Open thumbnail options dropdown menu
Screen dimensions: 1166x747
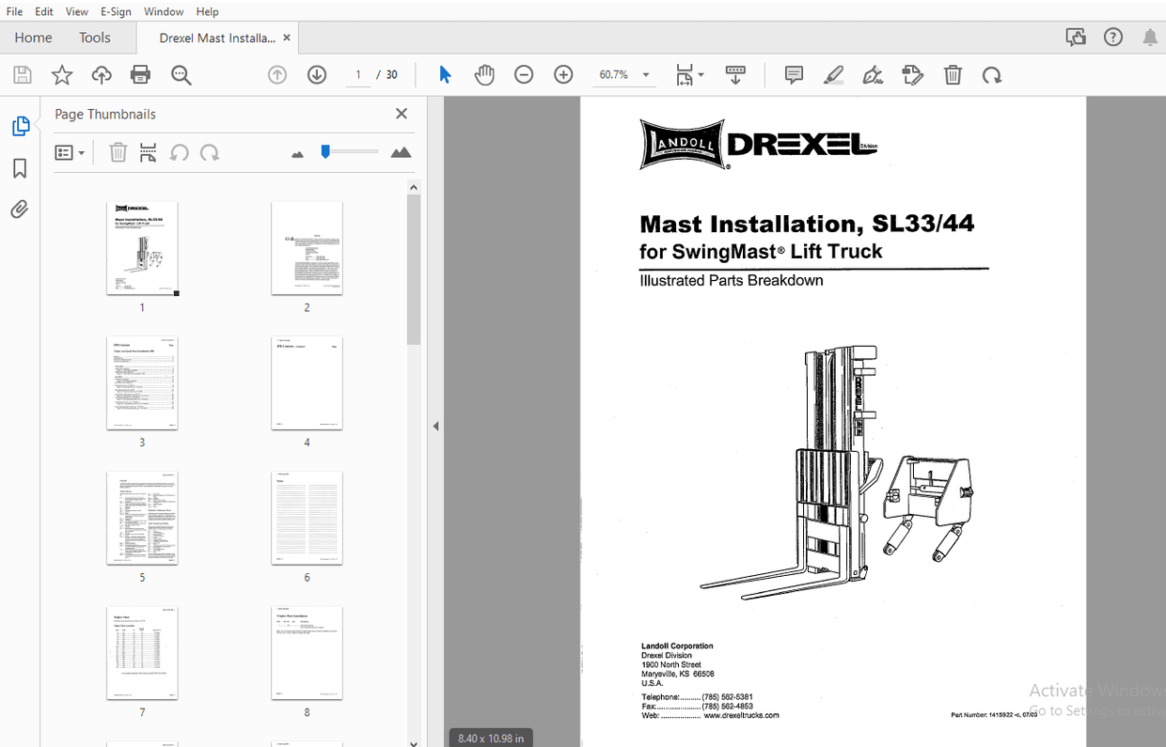coord(70,152)
